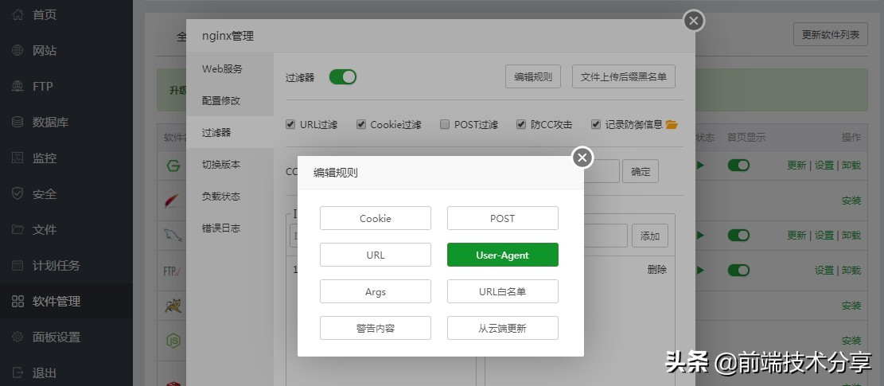This screenshot has height=386, width=884.
Task: Click 设置 link in FTP row
Action: click(x=824, y=271)
